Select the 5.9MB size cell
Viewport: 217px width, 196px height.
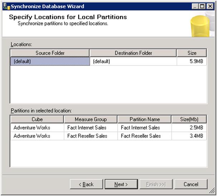[192, 61]
